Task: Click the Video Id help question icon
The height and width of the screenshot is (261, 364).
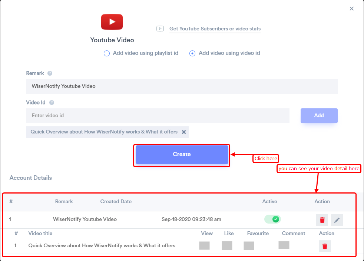Action: point(52,102)
